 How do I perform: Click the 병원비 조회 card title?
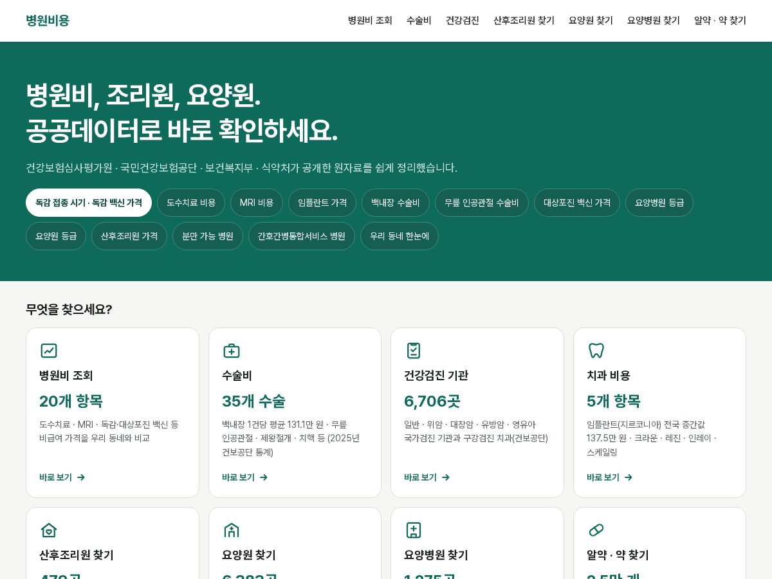66,376
